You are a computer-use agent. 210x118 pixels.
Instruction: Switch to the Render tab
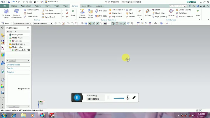tap(38, 6)
